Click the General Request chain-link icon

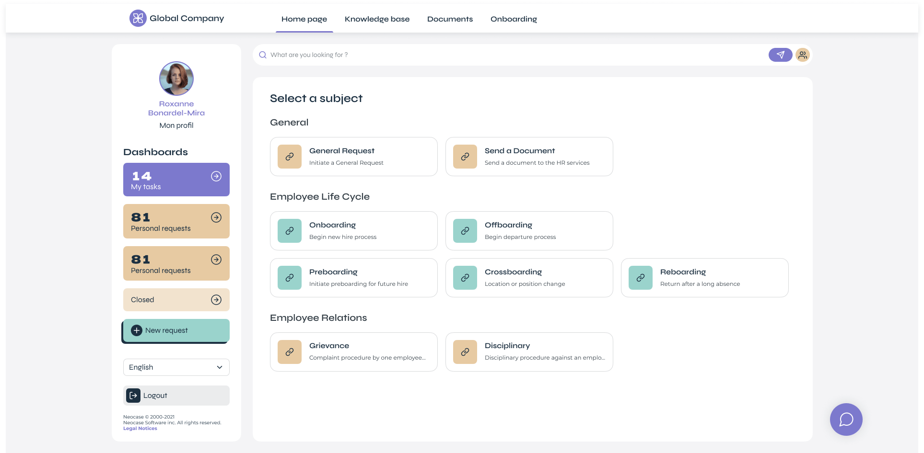pos(289,156)
